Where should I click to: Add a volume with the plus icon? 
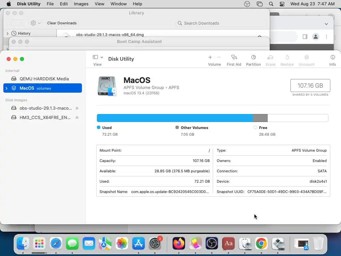(210, 57)
